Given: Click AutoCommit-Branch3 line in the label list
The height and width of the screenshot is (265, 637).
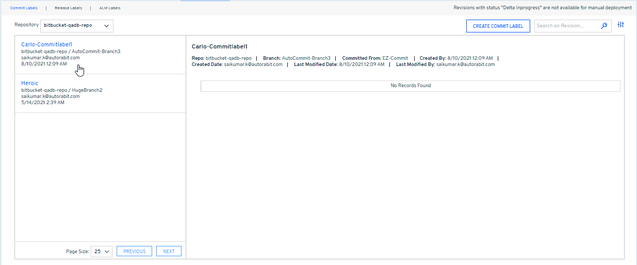Looking at the screenshot, I should click(71, 52).
